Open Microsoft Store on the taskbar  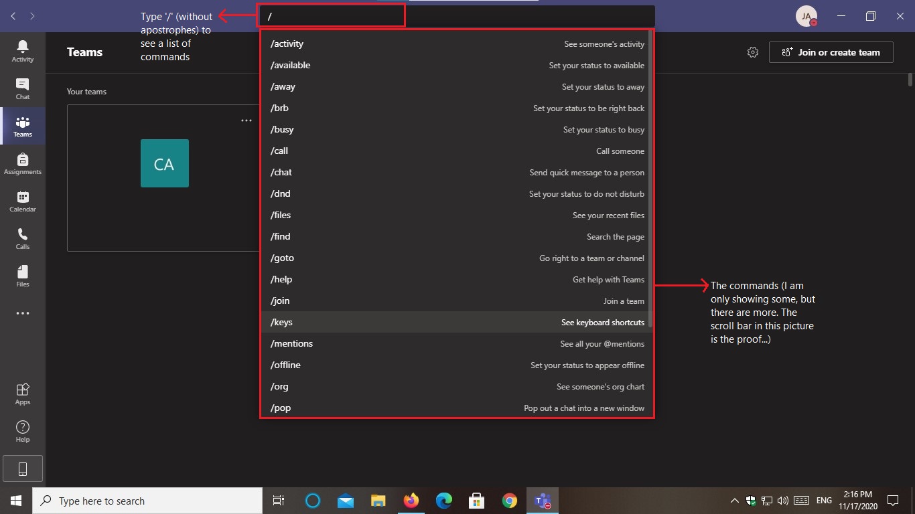point(477,501)
